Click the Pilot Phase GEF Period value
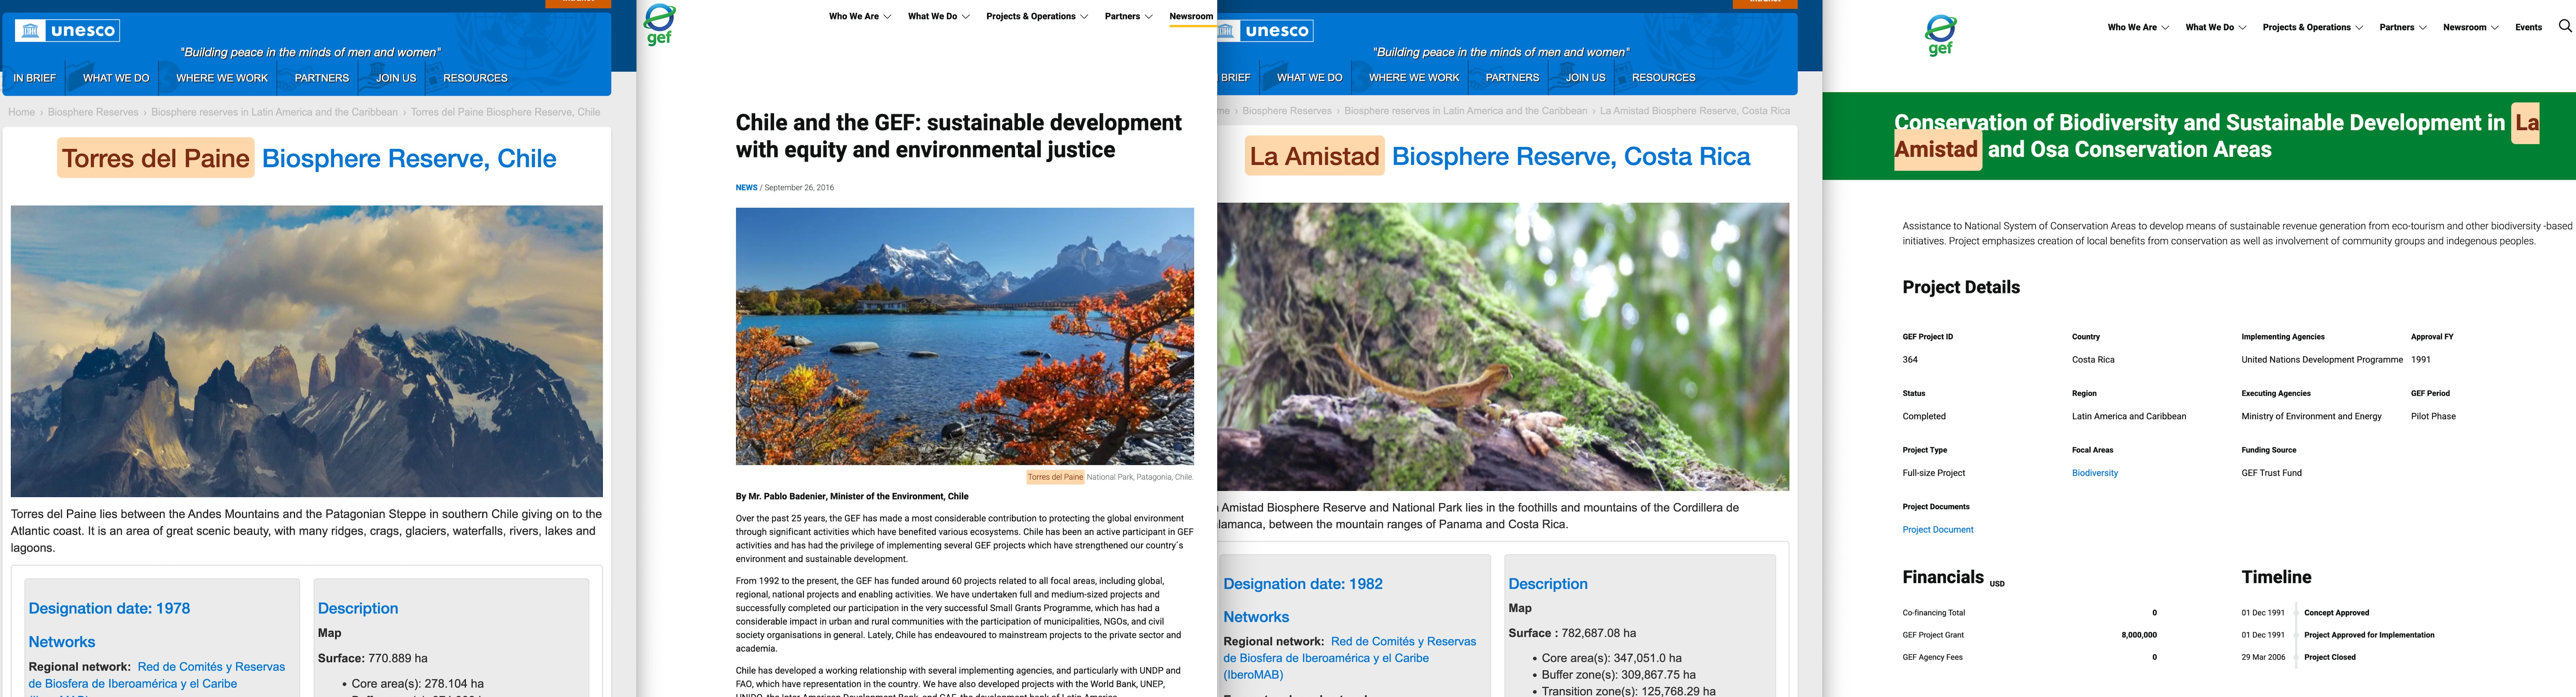2576x697 pixels. click(2433, 416)
